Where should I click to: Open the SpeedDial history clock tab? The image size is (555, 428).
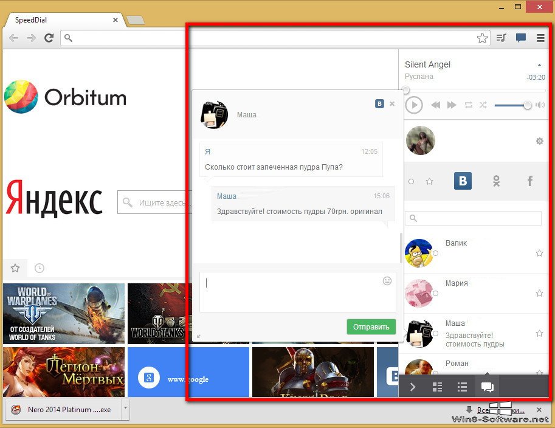(x=40, y=268)
